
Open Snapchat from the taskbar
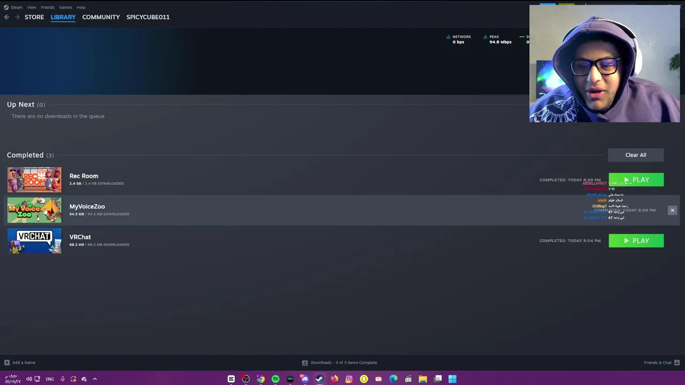point(364,379)
